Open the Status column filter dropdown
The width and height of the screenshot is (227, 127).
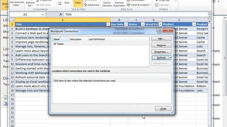tap(143, 24)
